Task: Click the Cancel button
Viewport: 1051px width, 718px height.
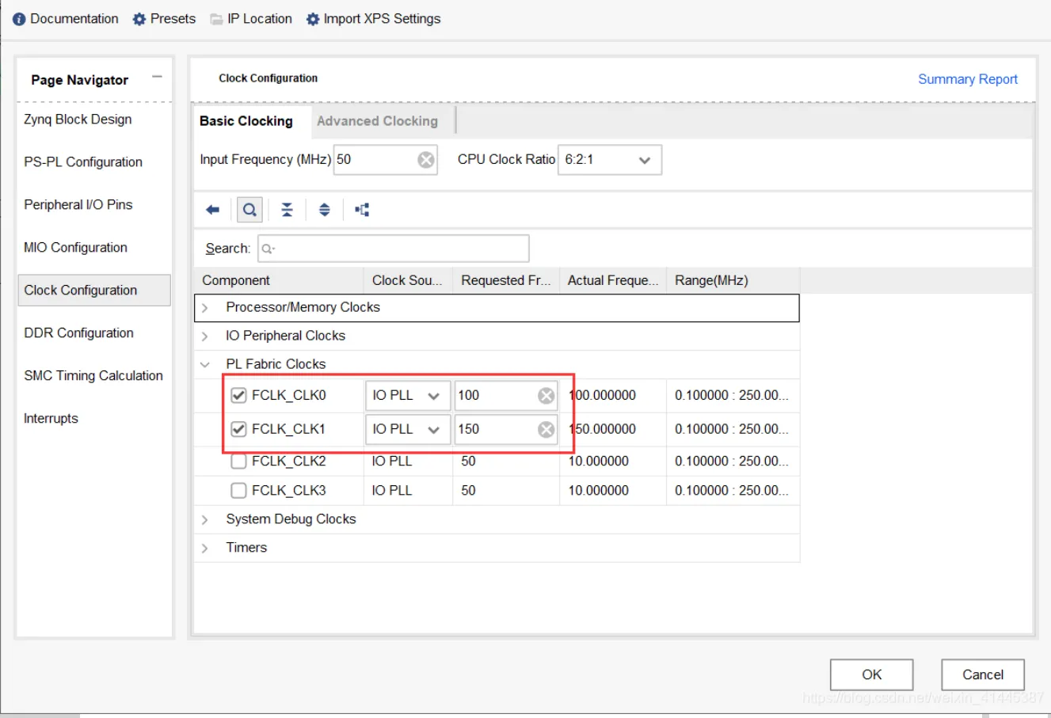Action: coord(983,674)
